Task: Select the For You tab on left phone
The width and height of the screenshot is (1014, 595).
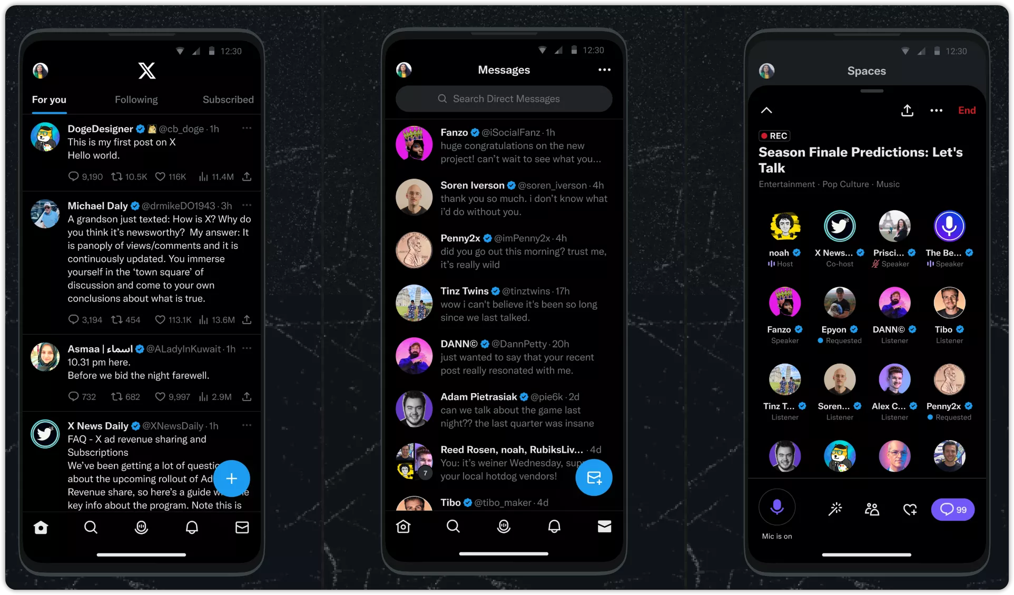Action: pos(49,99)
